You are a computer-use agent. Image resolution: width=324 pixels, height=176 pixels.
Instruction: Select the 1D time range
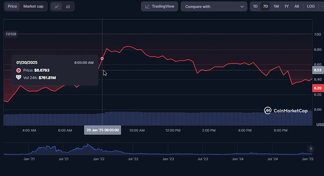click(255, 7)
